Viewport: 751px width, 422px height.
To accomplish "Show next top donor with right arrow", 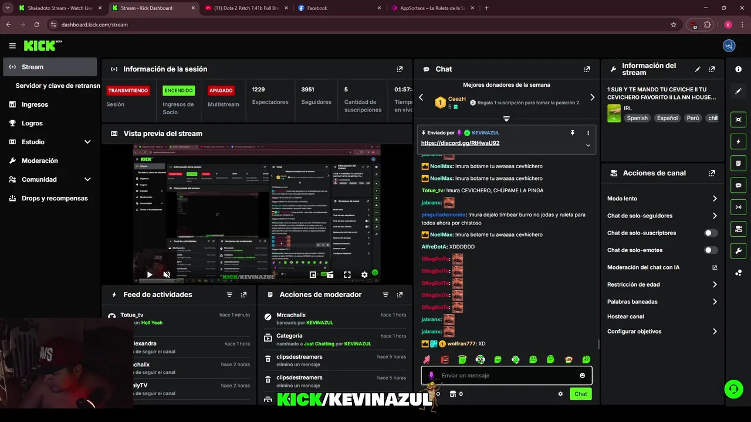I will click(592, 97).
